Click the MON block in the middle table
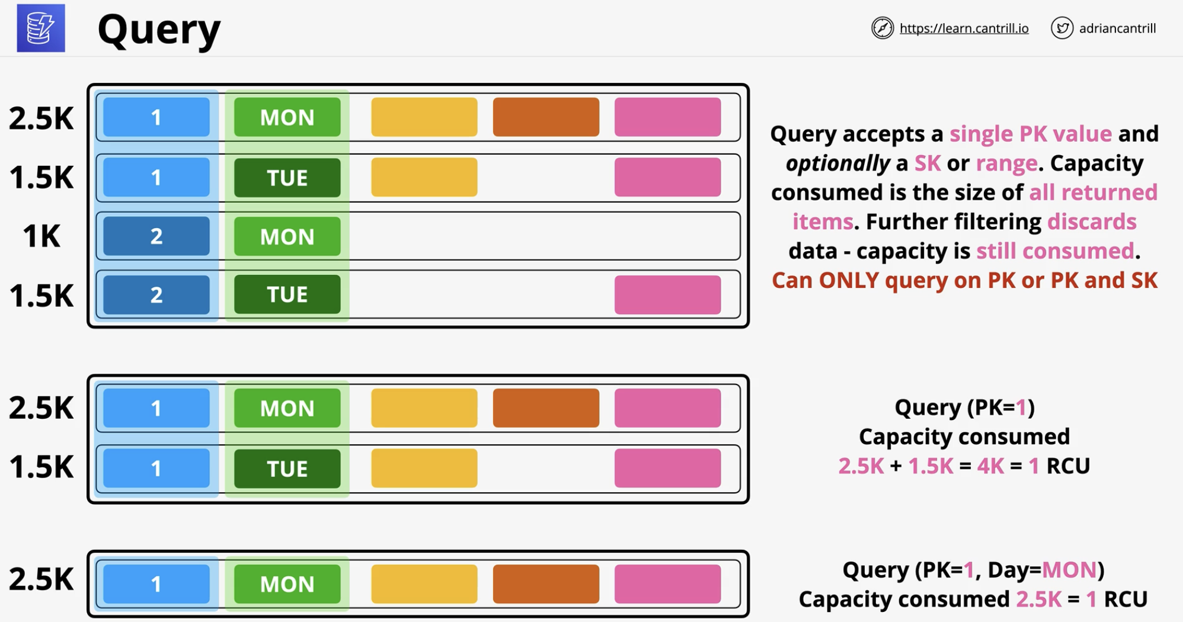Screen dimensions: 1183x622 click(x=287, y=408)
